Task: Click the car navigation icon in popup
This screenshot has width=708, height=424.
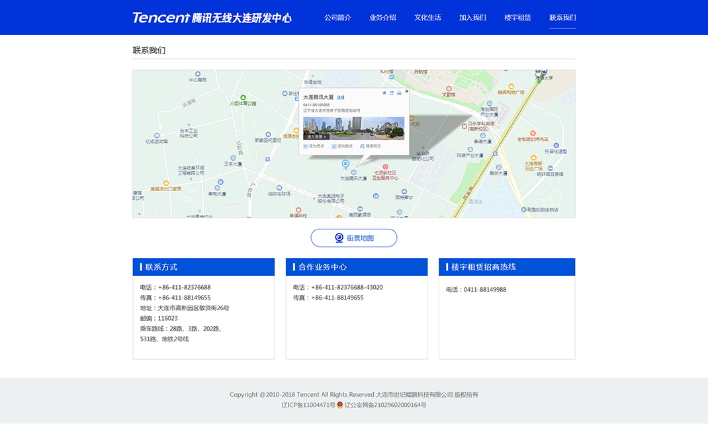Action: click(x=399, y=93)
